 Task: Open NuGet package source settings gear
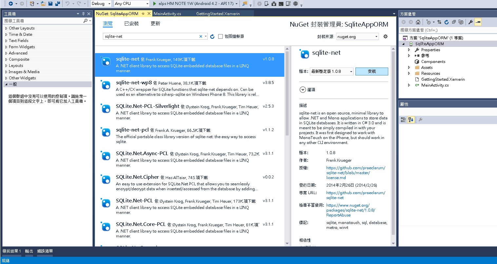coord(386,36)
